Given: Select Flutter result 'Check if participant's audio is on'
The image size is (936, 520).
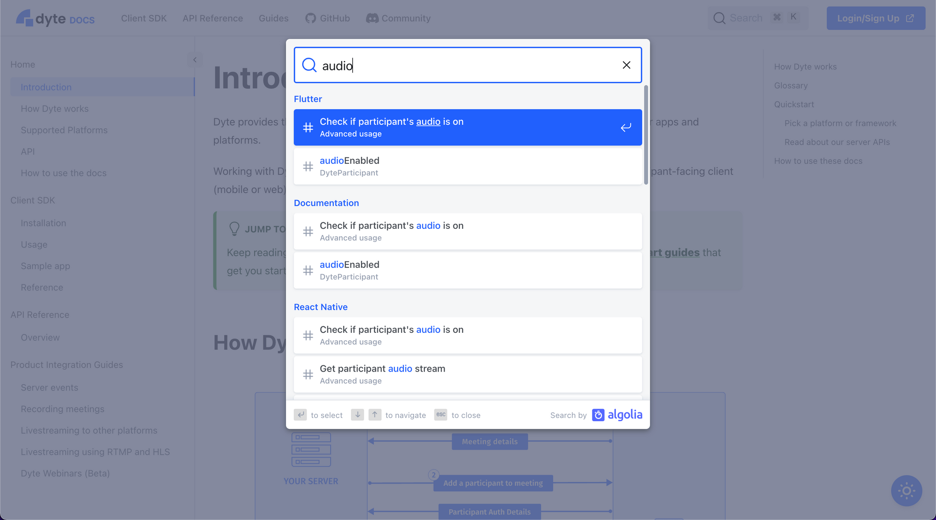Looking at the screenshot, I should point(468,127).
